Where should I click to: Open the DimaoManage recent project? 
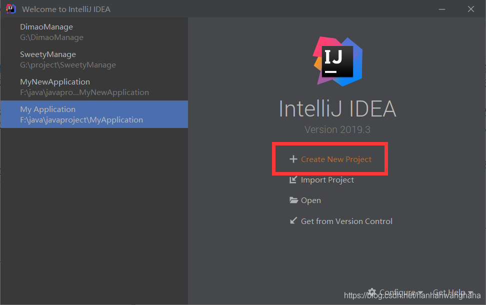point(94,31)
